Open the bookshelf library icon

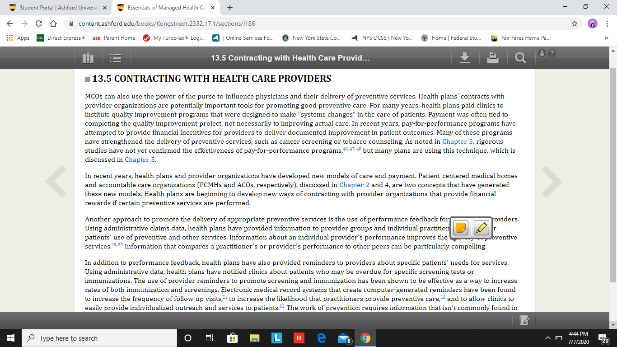[88, 58]
